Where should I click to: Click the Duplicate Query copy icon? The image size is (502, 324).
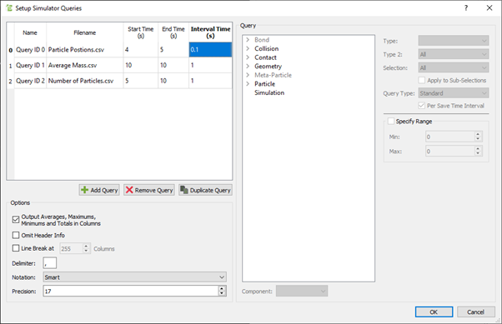tap(184, 190)
